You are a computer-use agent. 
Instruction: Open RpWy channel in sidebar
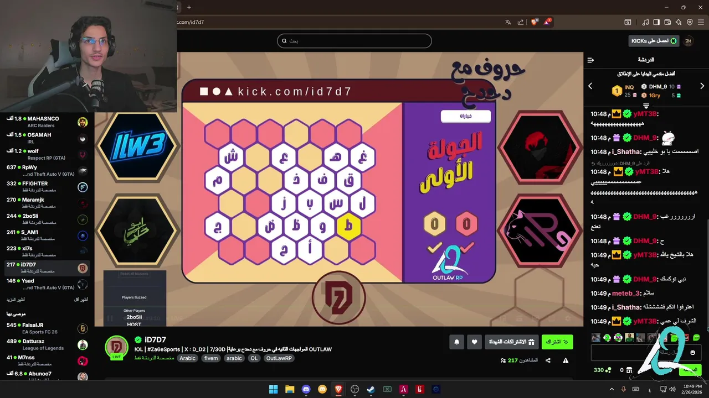pyautogui.click(x=47, y=170)
